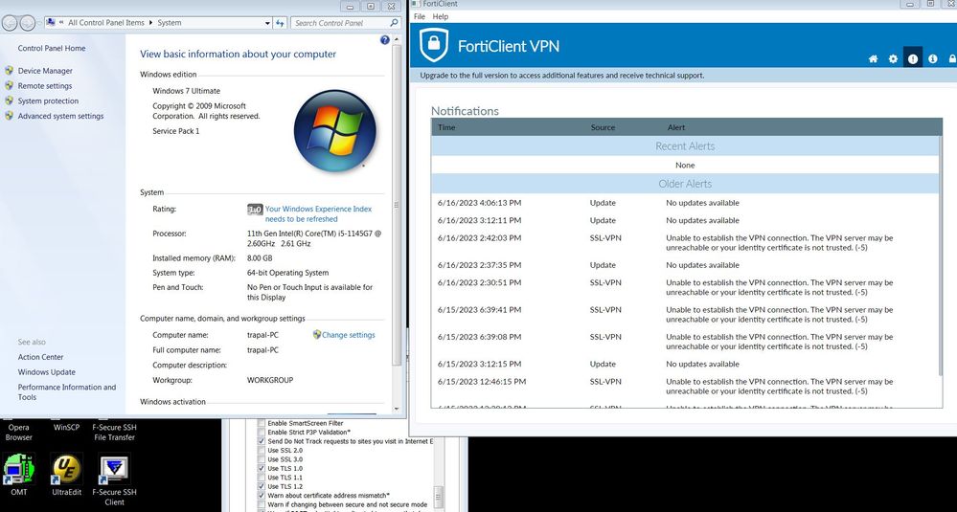The width and height of the screenshot is (957, 512).
Task: Check the Use SSL 2.0 option
Action: tap(262, 451)
